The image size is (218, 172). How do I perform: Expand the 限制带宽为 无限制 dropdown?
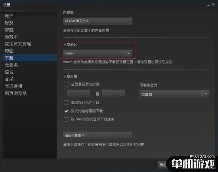point(174,94)
